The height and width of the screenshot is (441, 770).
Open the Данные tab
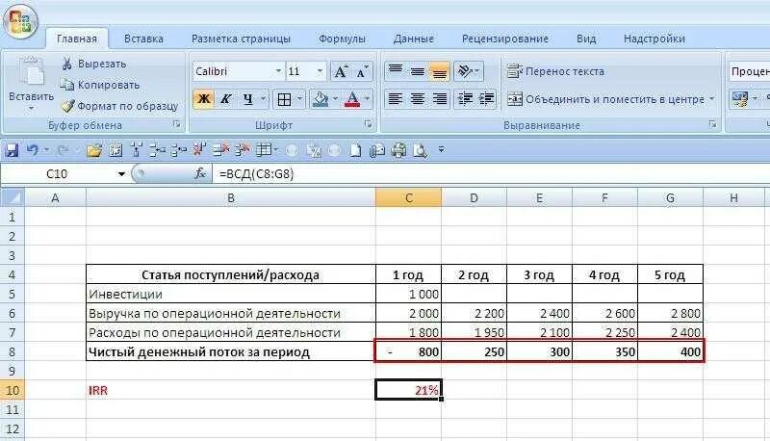tap(413, 39)
